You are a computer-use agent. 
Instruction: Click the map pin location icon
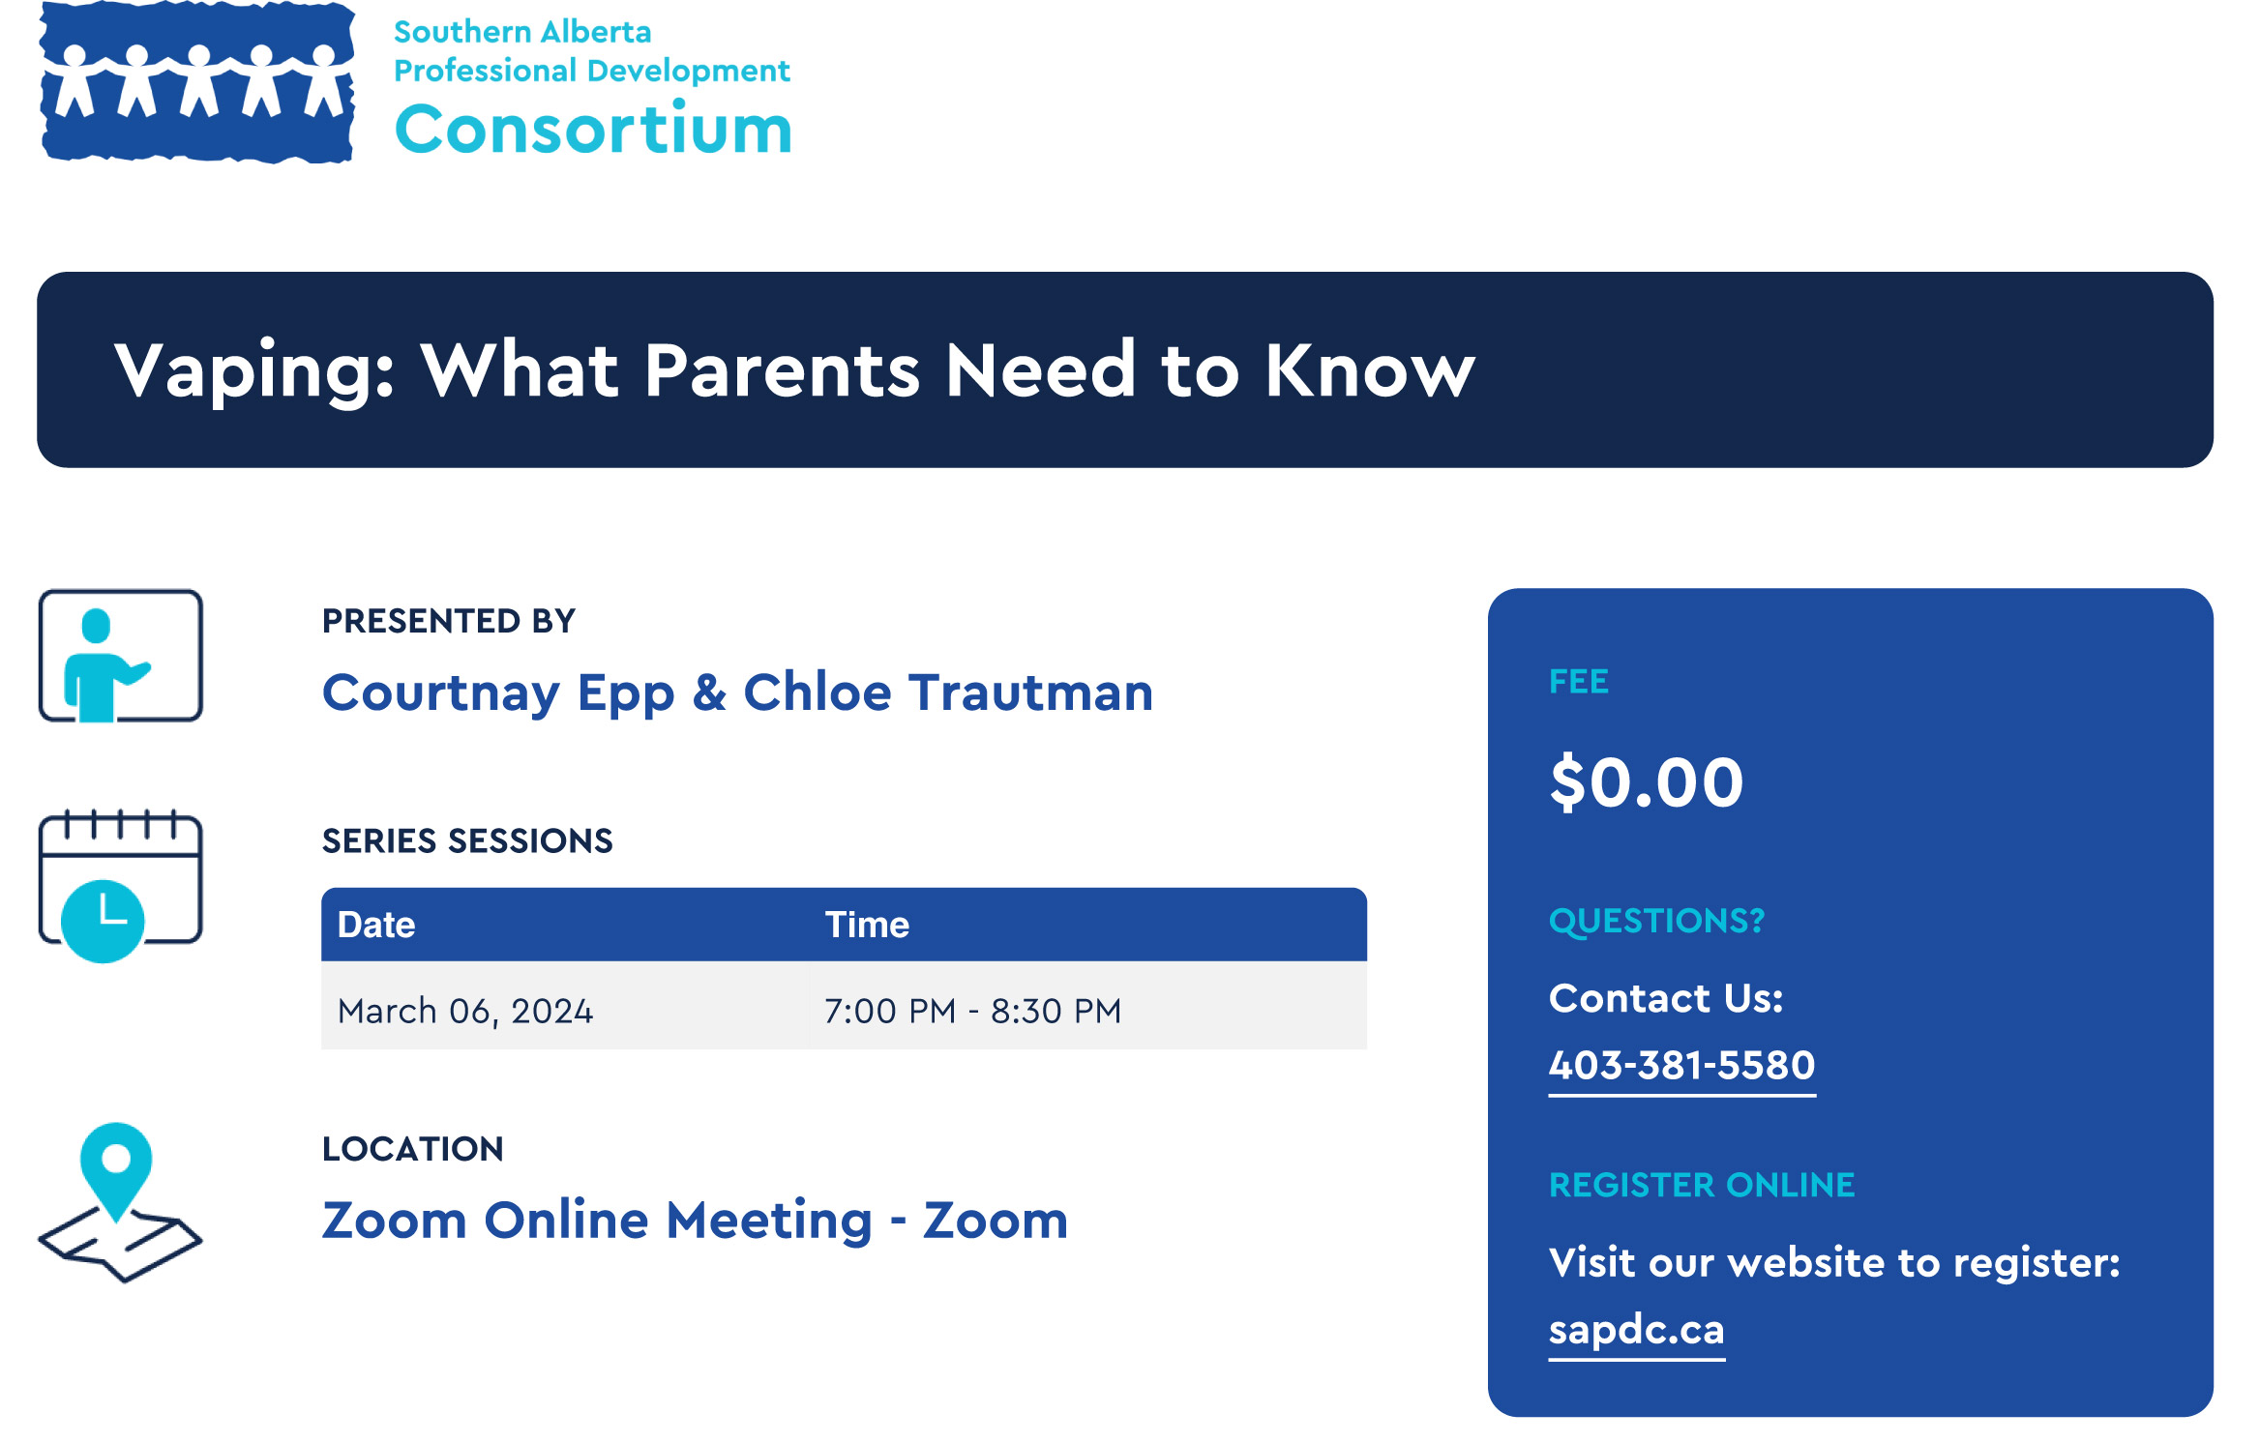(x=120, y=1202)
